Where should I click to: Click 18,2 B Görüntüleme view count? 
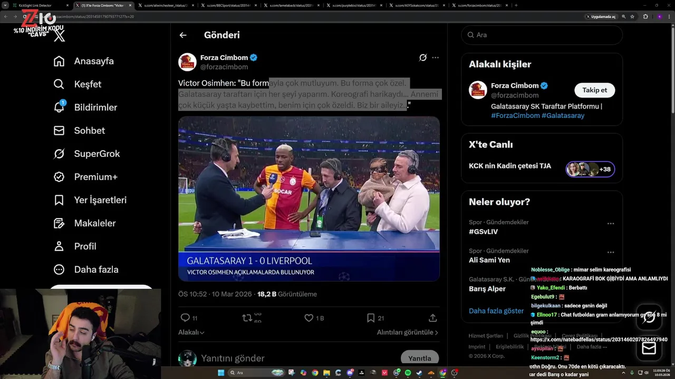pyautogui.click(x=287, y=294)
